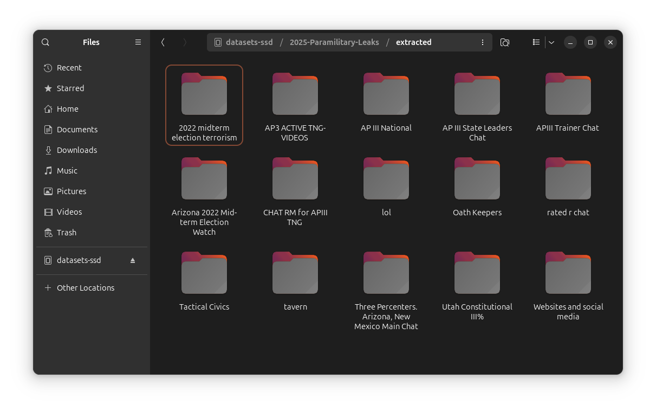This screenshot has height=411, width=656.
Task: Open Music in the sidebar
Action: point(92,171)
